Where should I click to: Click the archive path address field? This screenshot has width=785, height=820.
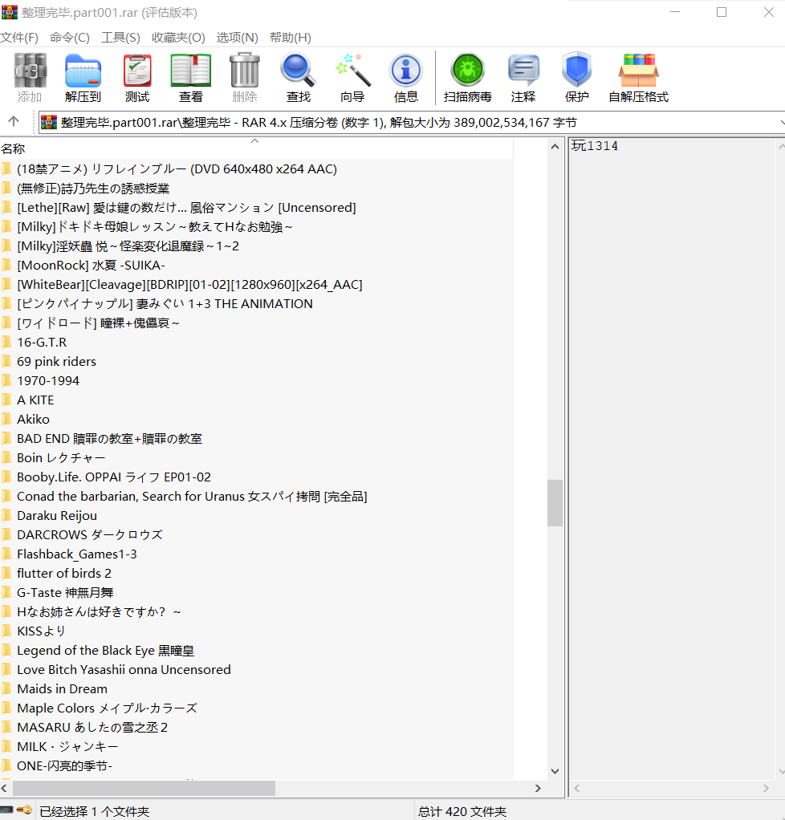(x=411, y=123)
